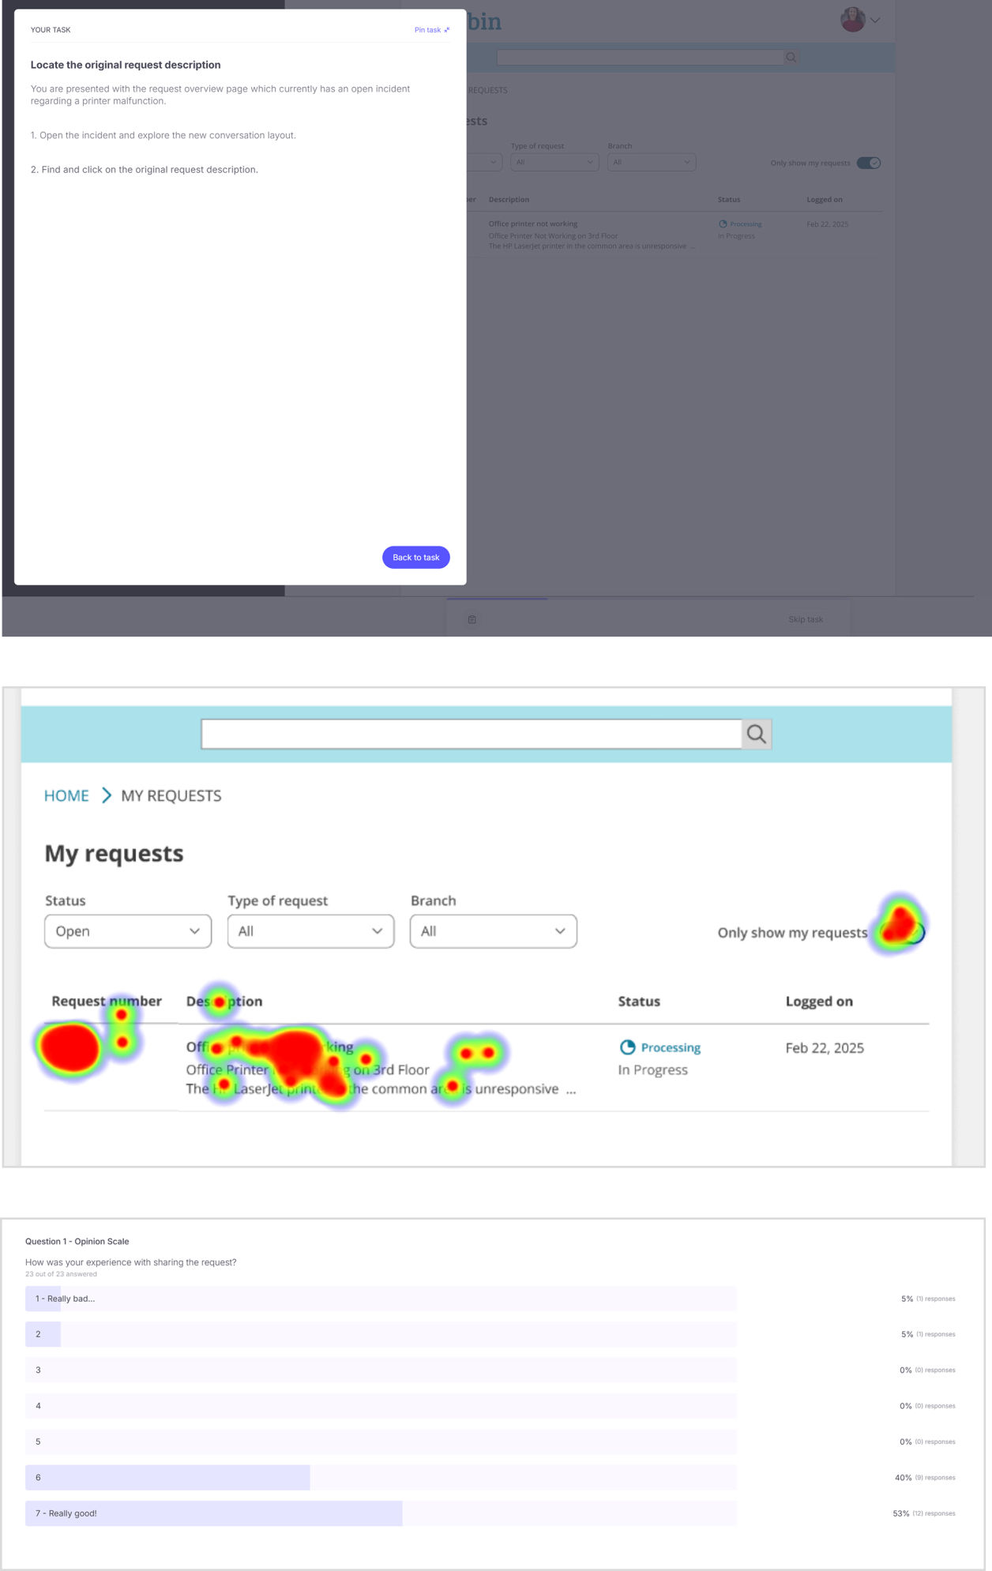Click the Request number column header
Screen dimensions: 992x1571
(x=107, y=1002)
